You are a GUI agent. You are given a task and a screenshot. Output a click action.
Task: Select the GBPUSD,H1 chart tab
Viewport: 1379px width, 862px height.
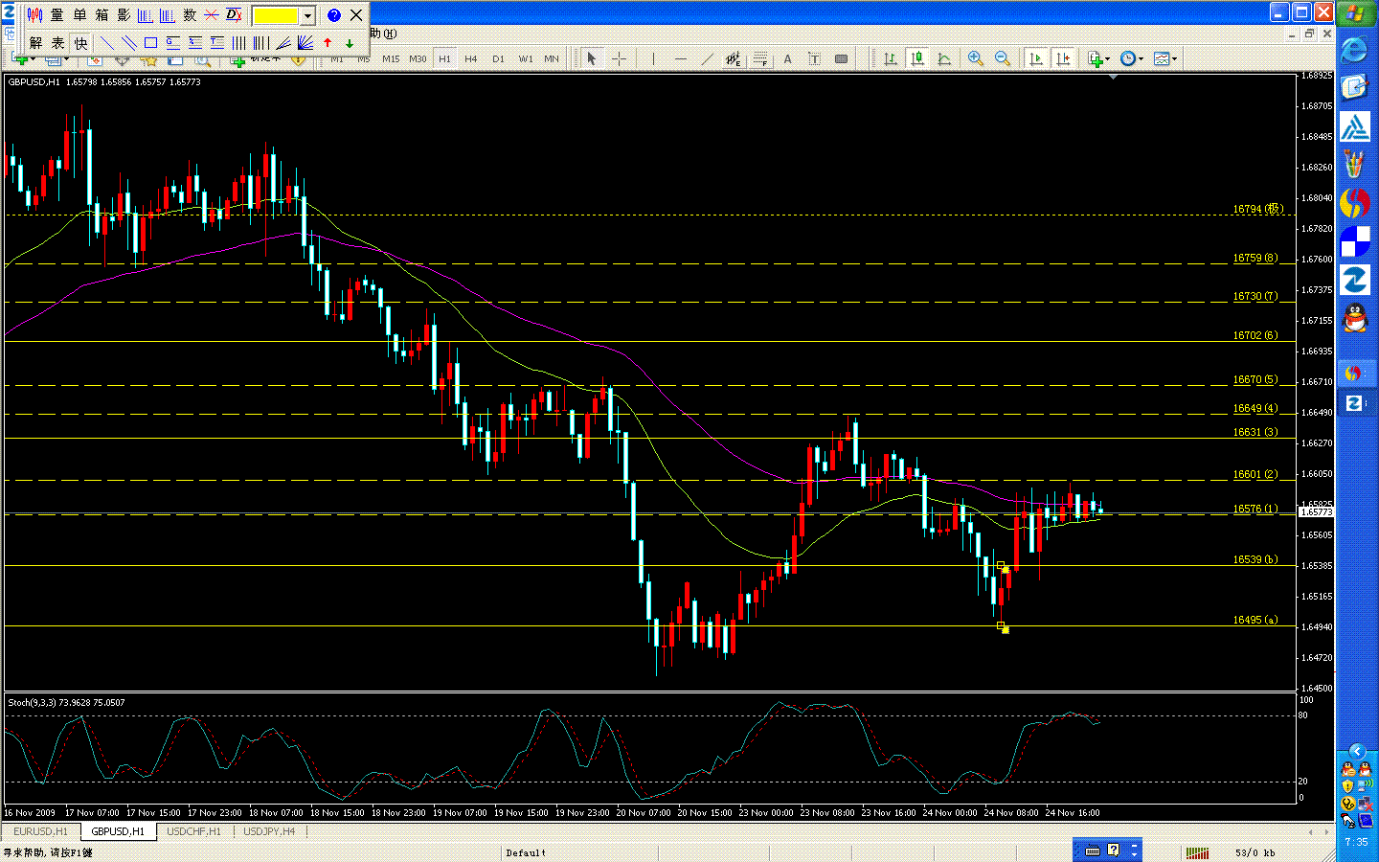tap(118, 831)
